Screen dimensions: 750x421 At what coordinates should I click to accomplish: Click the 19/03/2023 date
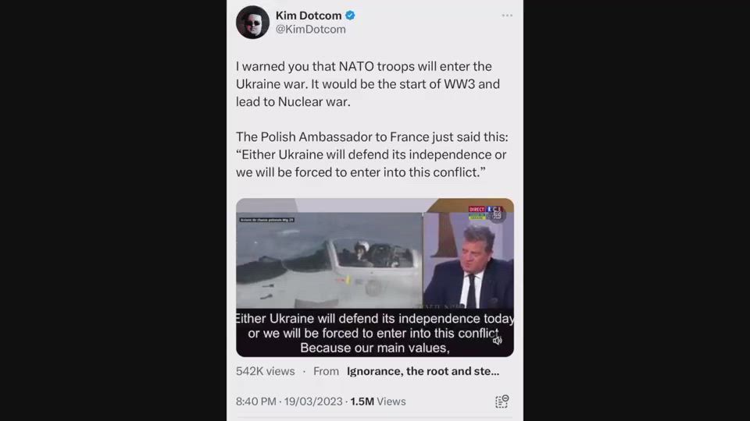click(313, 402)
